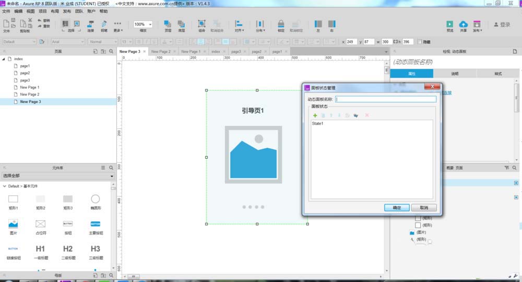Open the widget library selection dropdown (选择全部)
522x282 pixels.
tap(58, 177)
